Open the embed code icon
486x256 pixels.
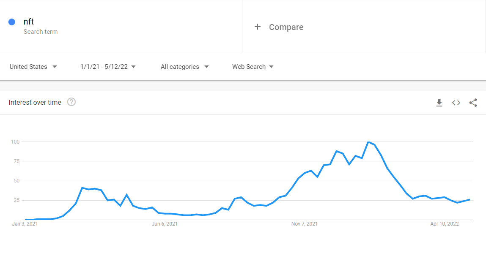(456, 103)
